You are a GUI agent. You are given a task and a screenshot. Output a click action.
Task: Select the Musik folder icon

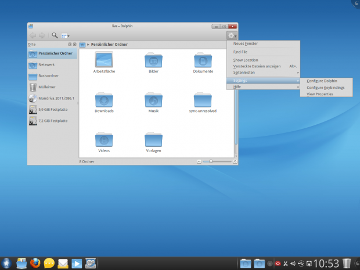pos(153,100)
